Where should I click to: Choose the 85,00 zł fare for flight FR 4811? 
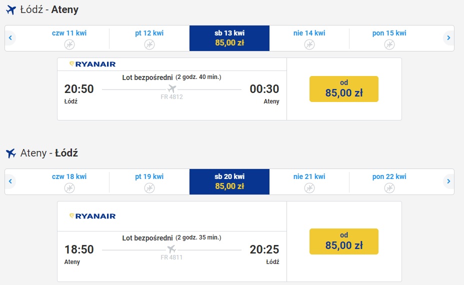(344, 241)
